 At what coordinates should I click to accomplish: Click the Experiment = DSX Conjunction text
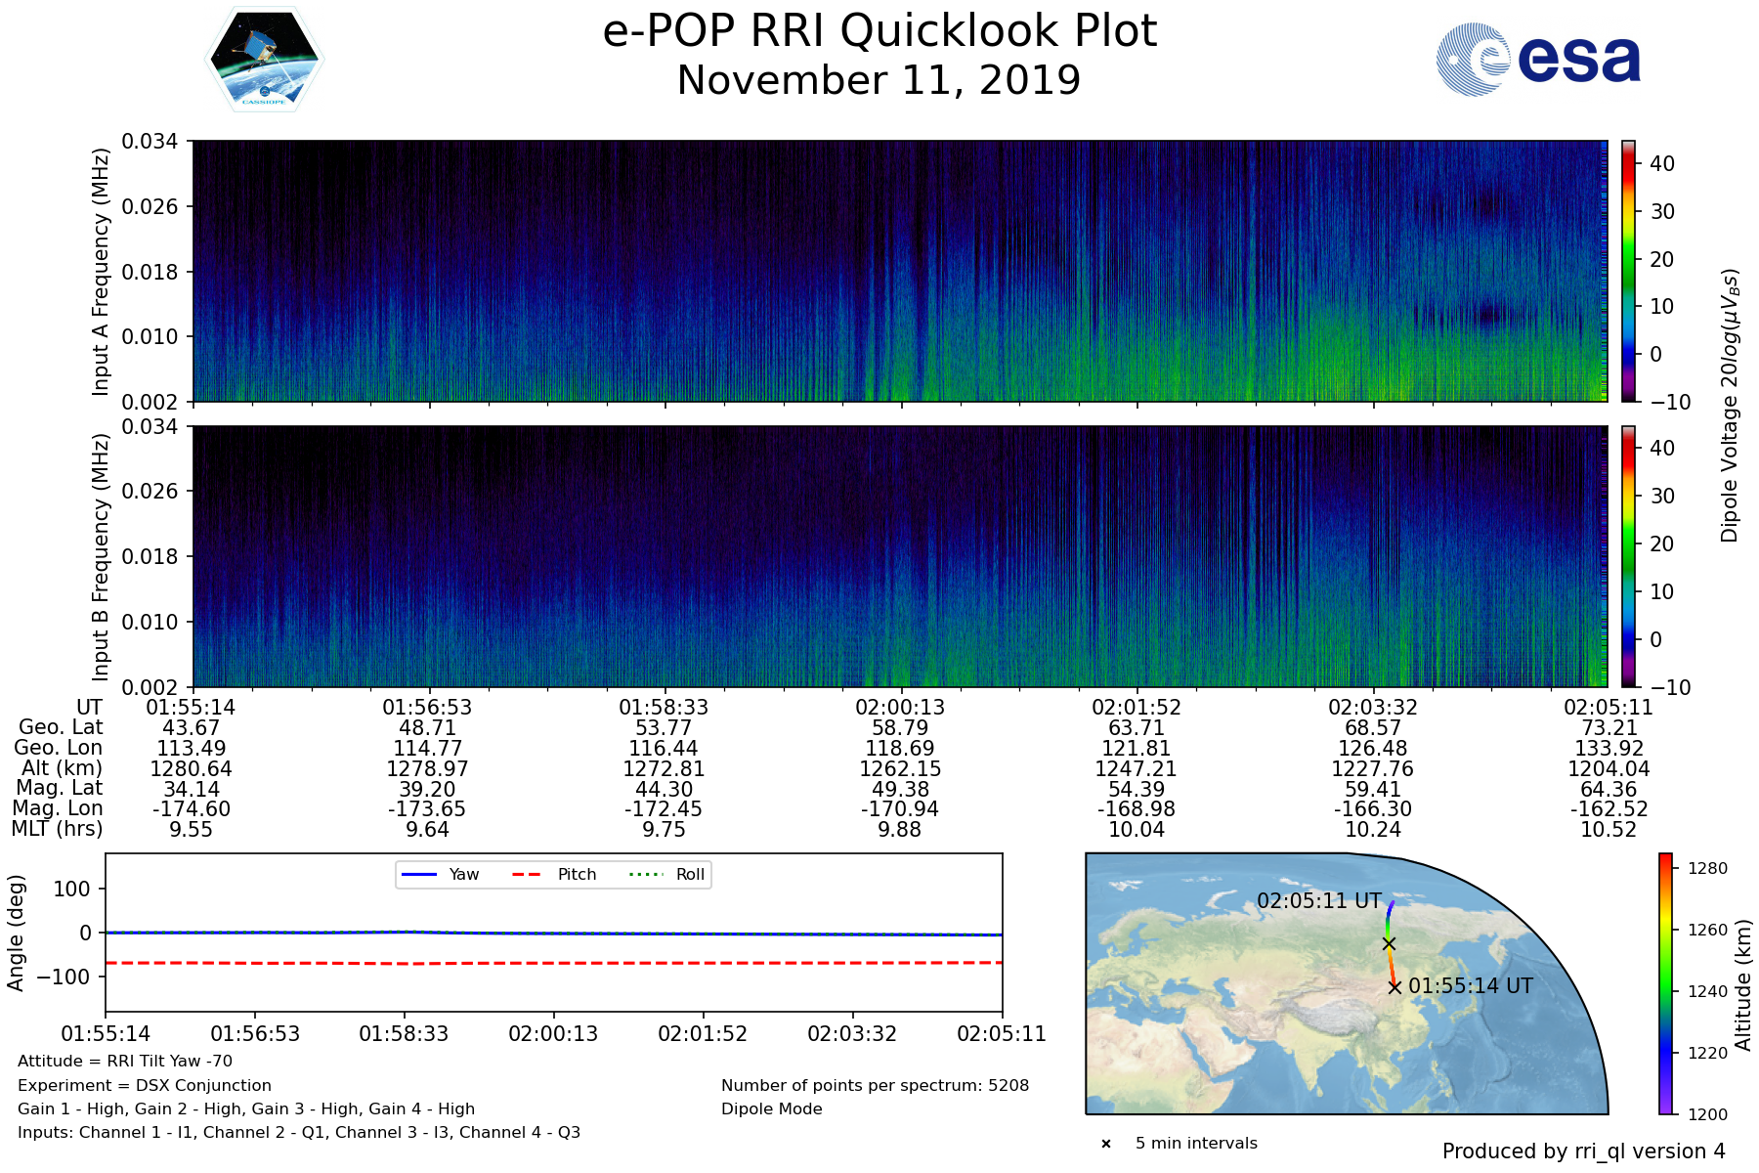pos(145,1085)
